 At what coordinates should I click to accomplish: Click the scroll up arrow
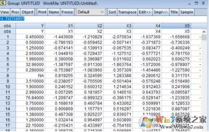click(204, 32)
